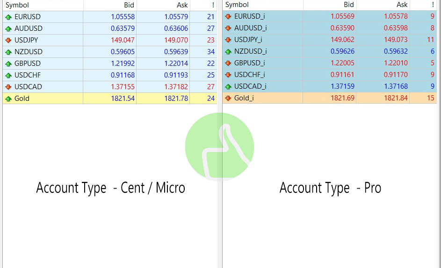Image resolution: width=441 pixels, height=268 pixels.
Task: Click the red down arrow beside AUDUSD_i
Action: (x=228, y=28)
